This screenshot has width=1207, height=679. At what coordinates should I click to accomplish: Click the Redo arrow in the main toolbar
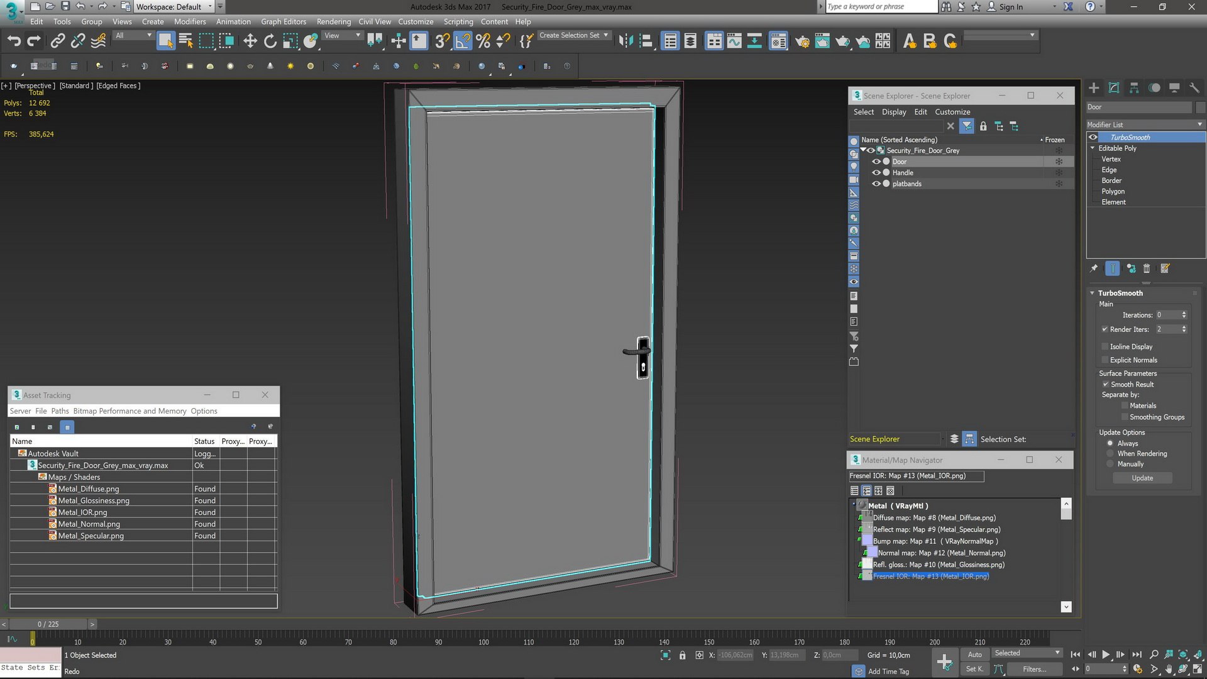coord(34,41)
